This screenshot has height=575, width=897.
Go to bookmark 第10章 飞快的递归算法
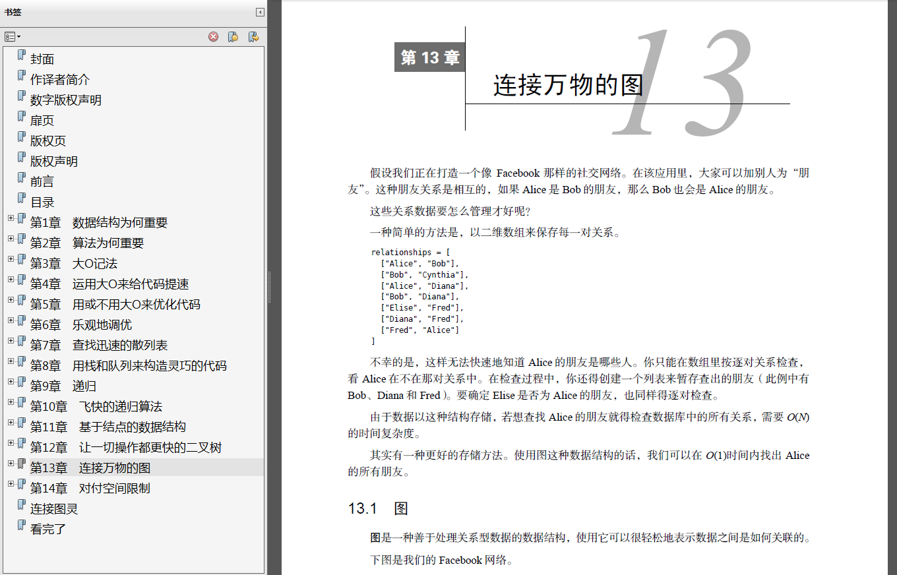pos(96,407)
